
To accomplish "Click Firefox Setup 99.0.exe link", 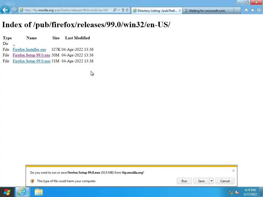I will (x=31, y=55).
